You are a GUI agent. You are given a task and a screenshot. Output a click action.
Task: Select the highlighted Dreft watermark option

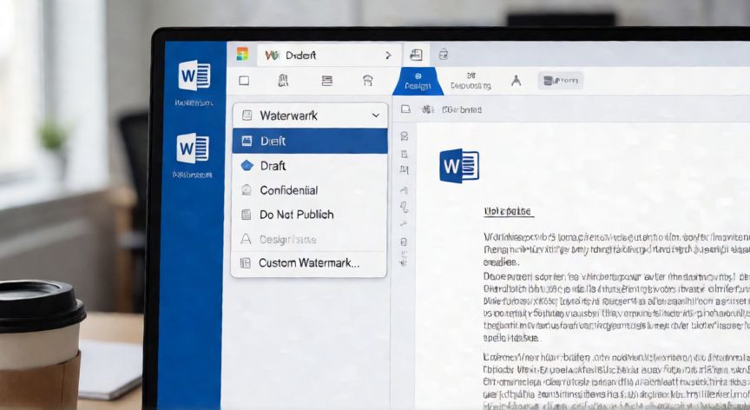[310, 141]
